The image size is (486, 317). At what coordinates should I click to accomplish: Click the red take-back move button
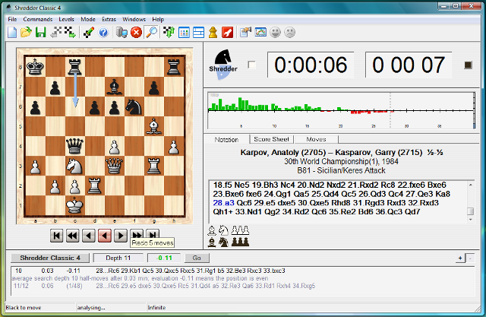coord(105,236)
